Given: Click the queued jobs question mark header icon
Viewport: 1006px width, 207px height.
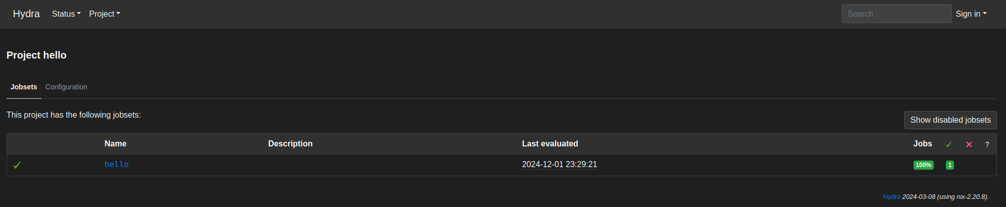Looking at the screenshot, I should click(987, 144).
